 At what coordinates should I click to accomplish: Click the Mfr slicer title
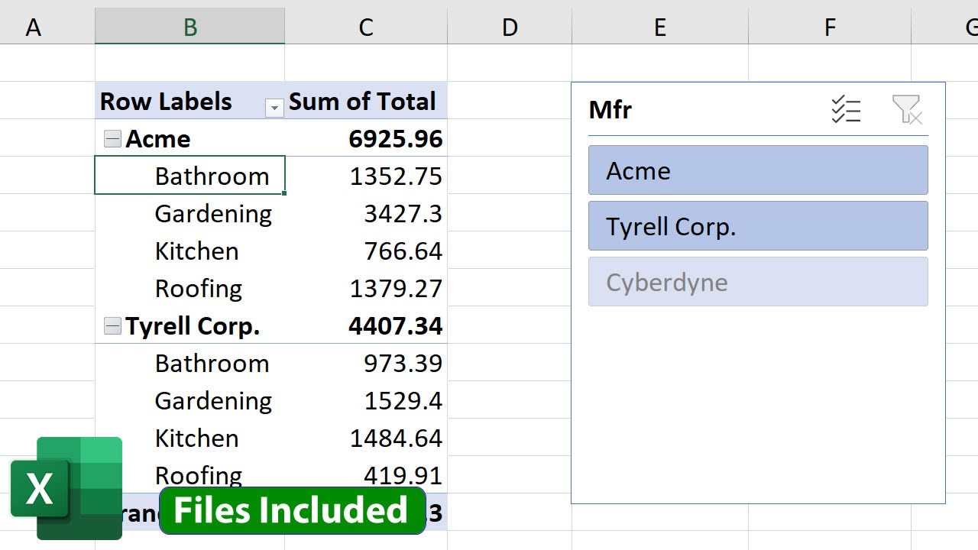(610, 110)
